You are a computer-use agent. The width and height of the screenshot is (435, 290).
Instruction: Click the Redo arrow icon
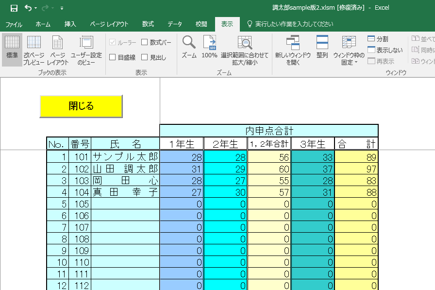tap(45, 8)
